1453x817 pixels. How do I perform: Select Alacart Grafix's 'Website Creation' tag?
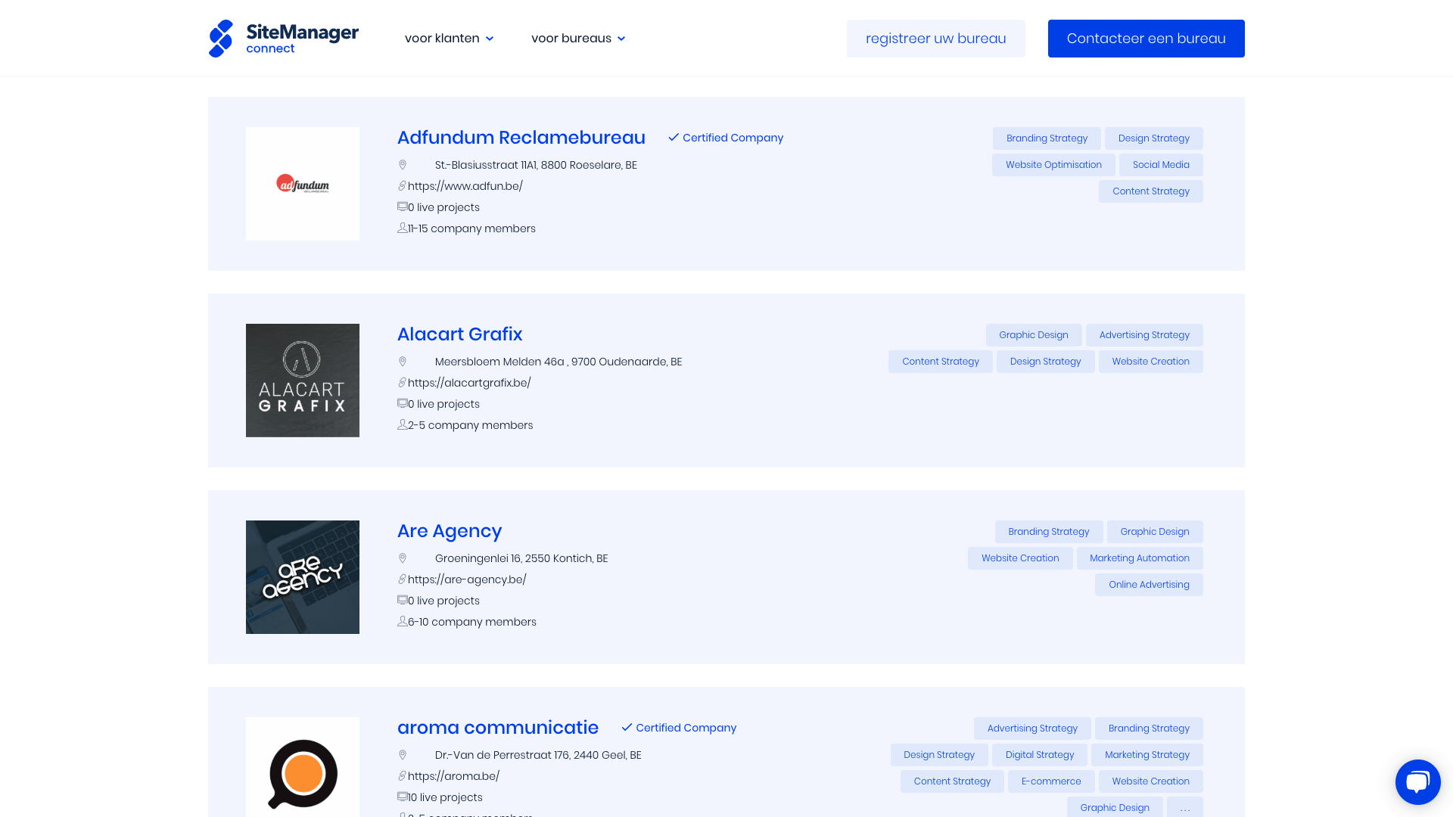(x=1150, y=362)
